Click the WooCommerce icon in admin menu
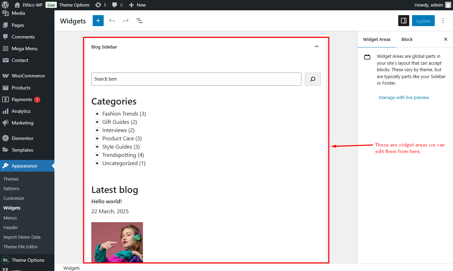Image resolution: width=453 pixels, height=271 pixels. coord(6,76)
